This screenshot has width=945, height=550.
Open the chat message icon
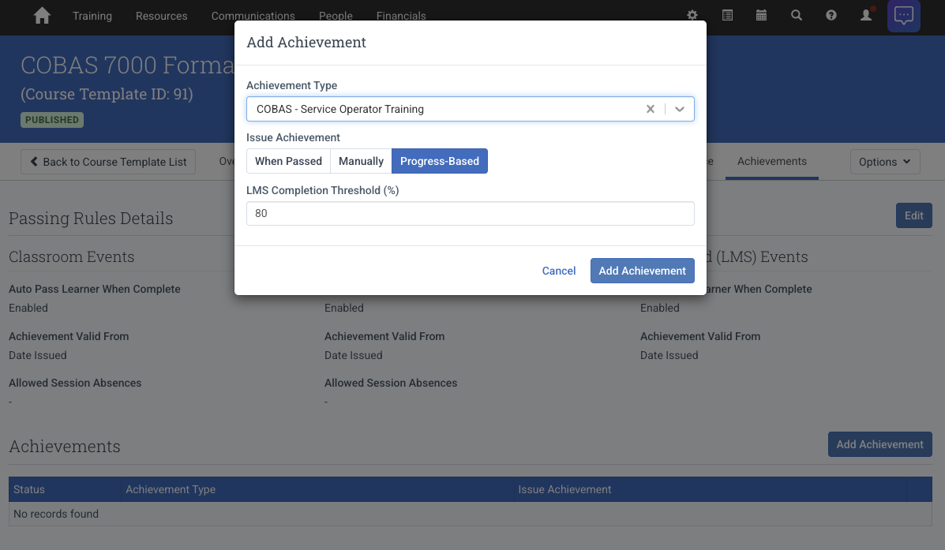(x=903, y=16)
